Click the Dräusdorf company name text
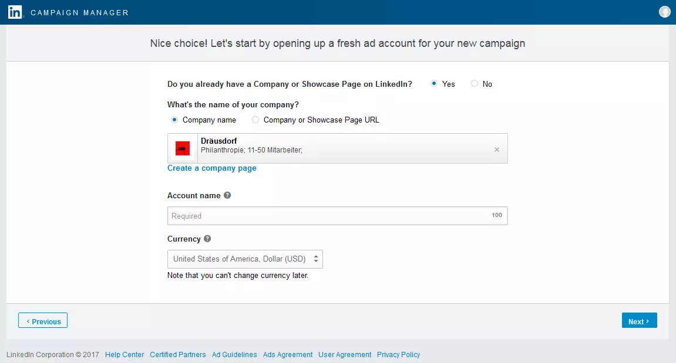 (x=219, y=141)
